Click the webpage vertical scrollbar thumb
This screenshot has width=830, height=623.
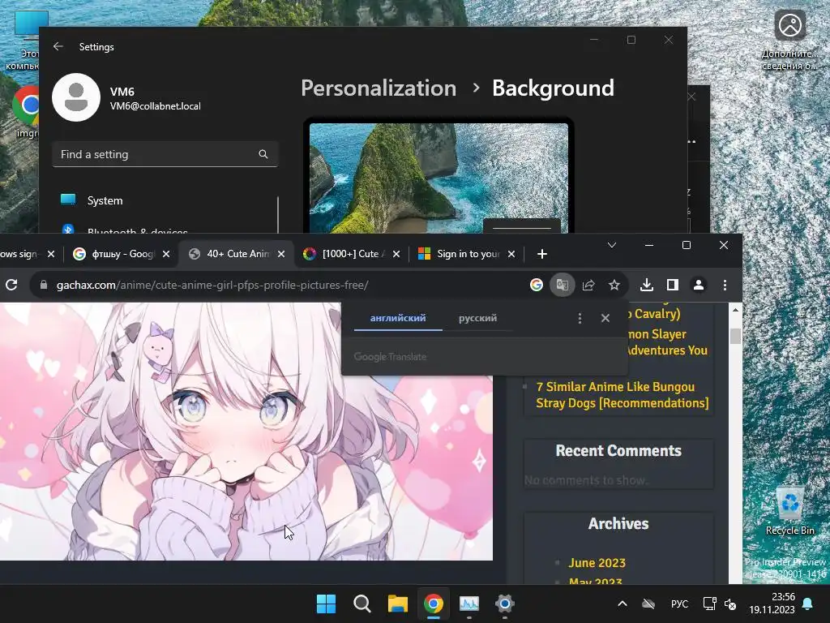tap(735, 336)
